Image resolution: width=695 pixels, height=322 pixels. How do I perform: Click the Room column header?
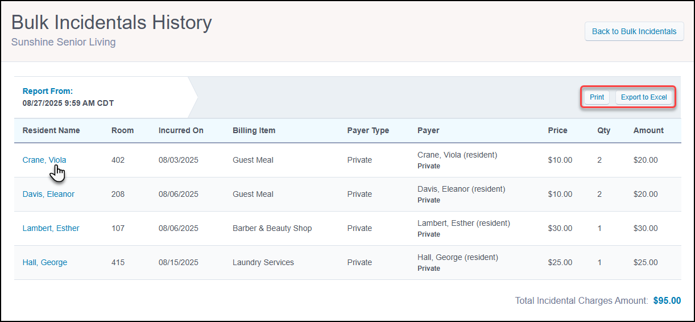(x=122, y=130)
